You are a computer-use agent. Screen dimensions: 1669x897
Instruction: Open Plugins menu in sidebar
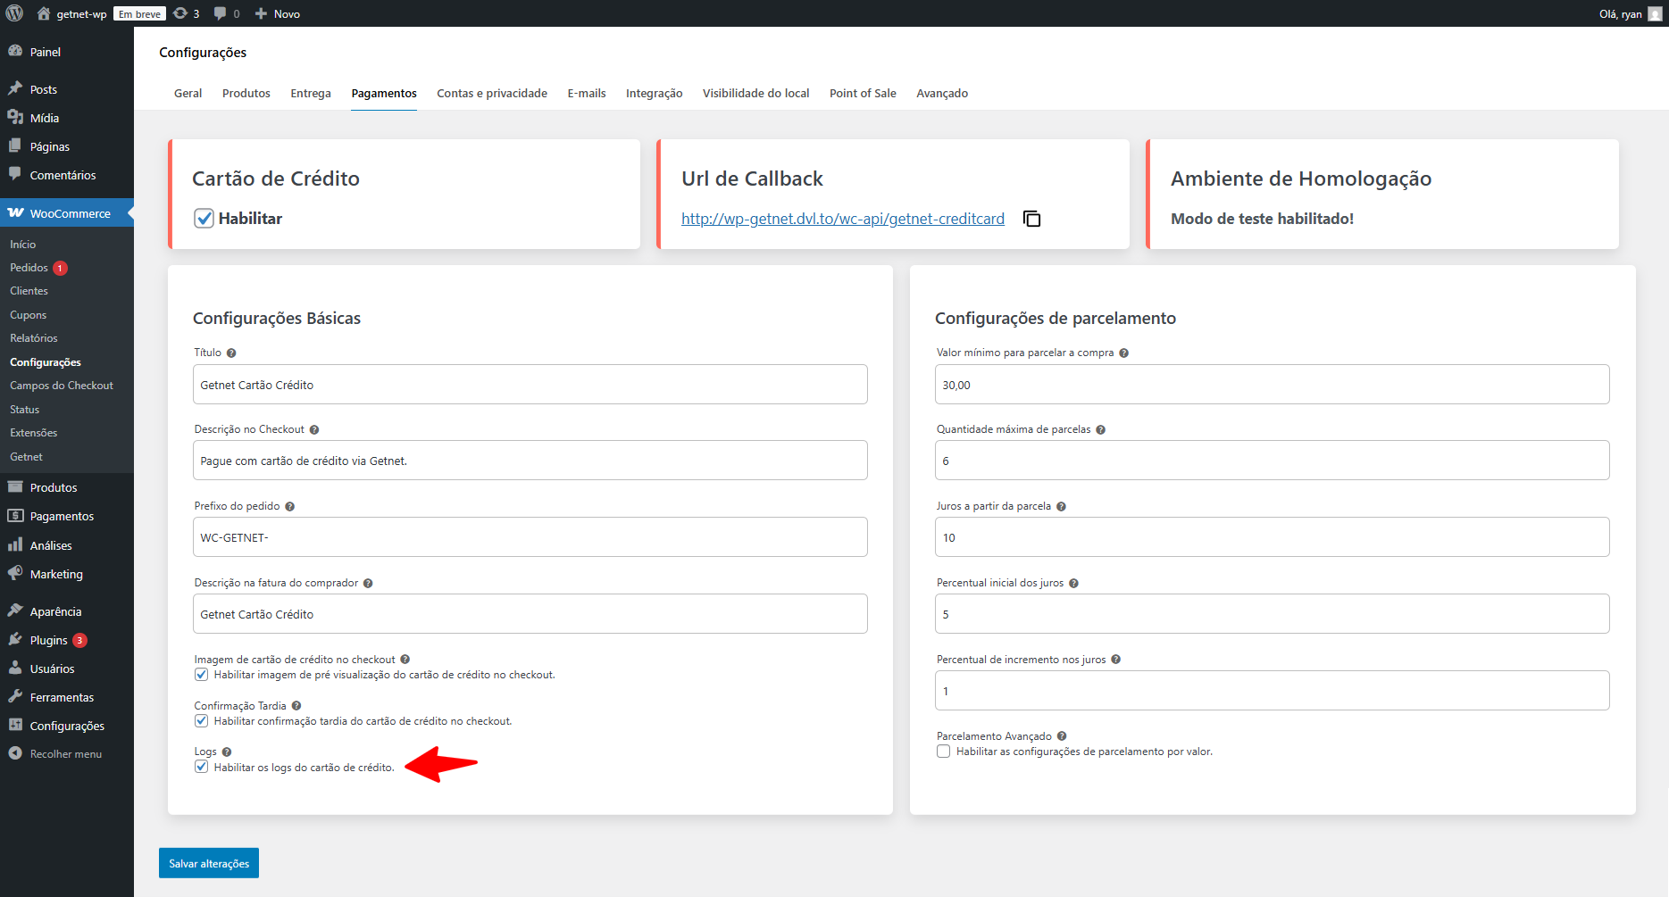click(48, 640)
